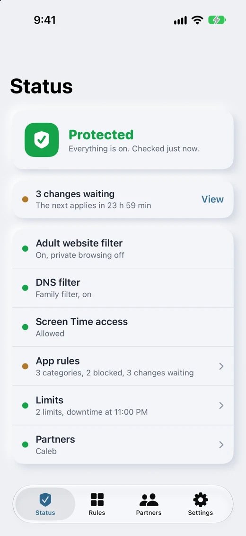Tap the 9:41 clock in status bar
The width and height of the screenshot is (246, 536).
tap(44, 20)
